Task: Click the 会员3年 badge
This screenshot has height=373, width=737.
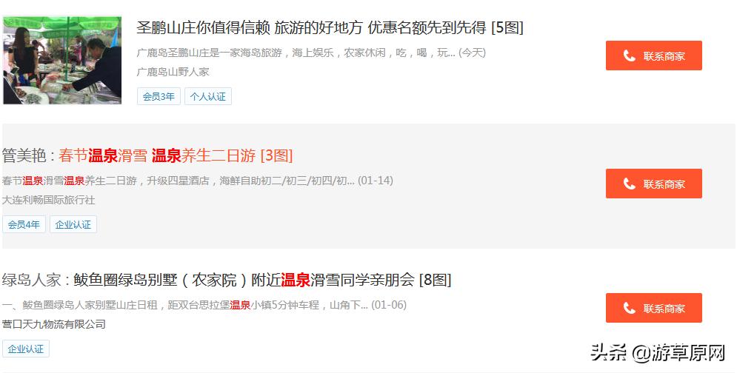Action: 159,96
